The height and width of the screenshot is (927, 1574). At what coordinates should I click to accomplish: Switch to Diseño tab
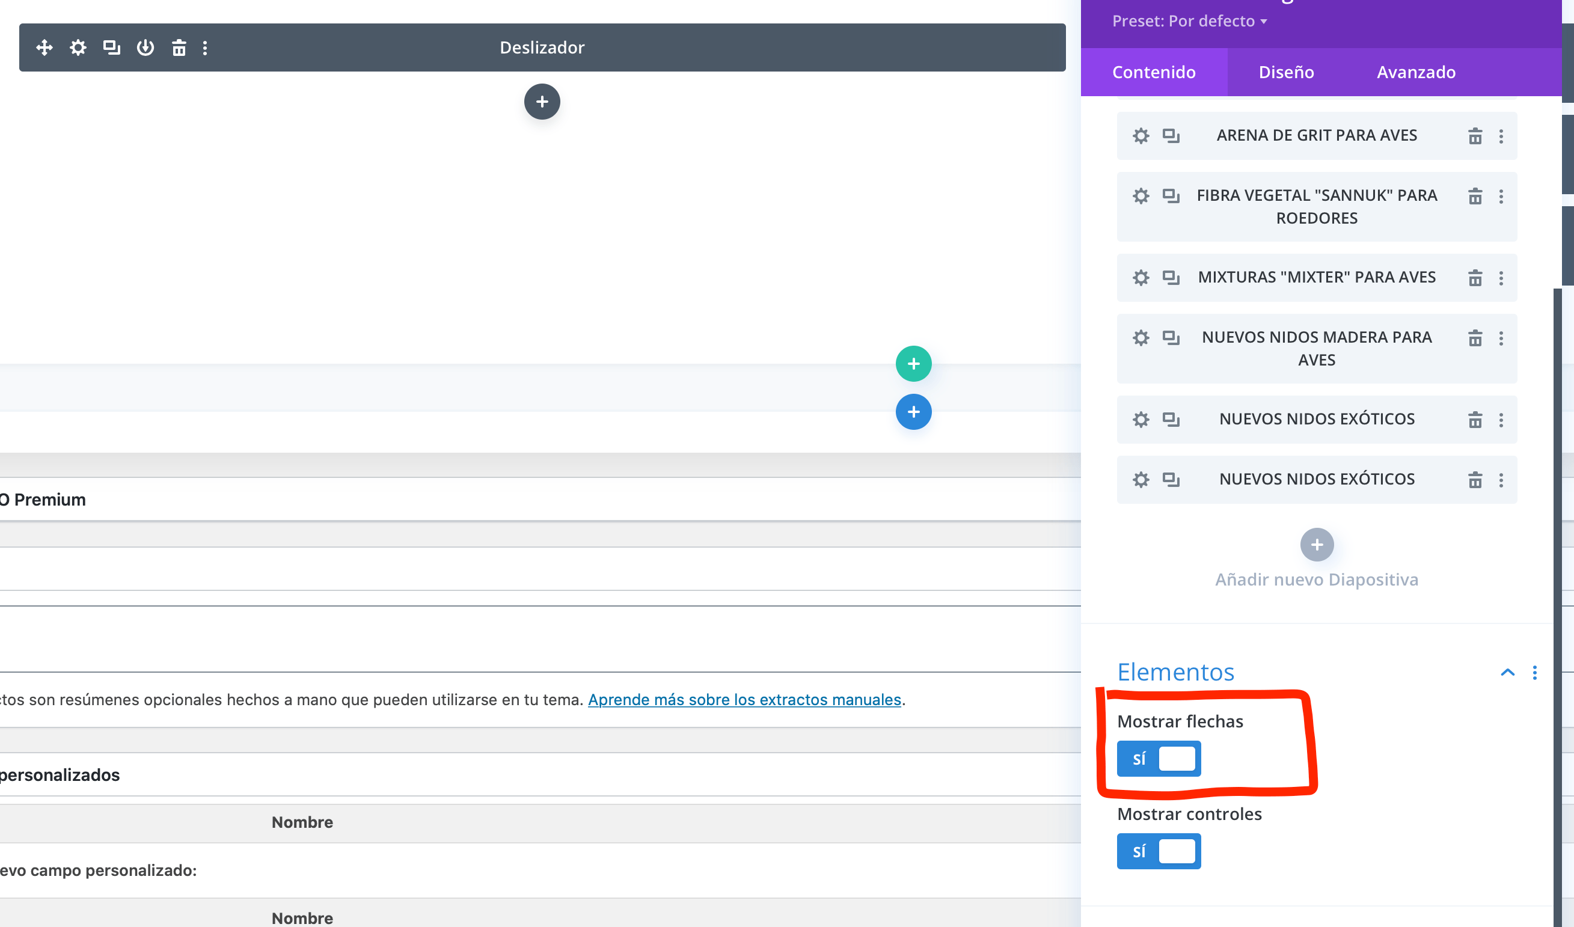tap(1286, 72)
